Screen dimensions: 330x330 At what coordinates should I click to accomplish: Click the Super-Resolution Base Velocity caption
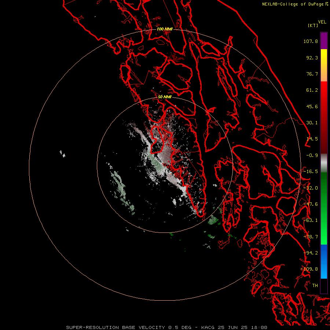(167, 327)
